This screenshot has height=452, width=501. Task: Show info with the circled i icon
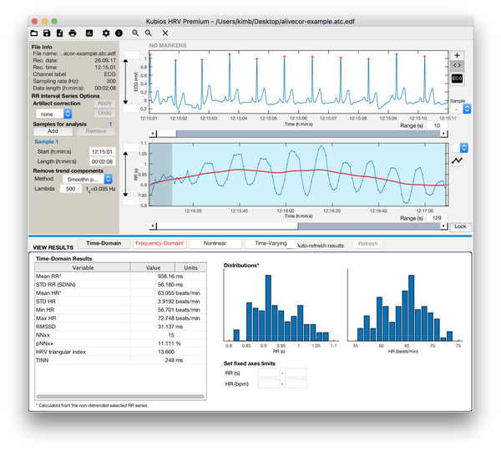119,33
